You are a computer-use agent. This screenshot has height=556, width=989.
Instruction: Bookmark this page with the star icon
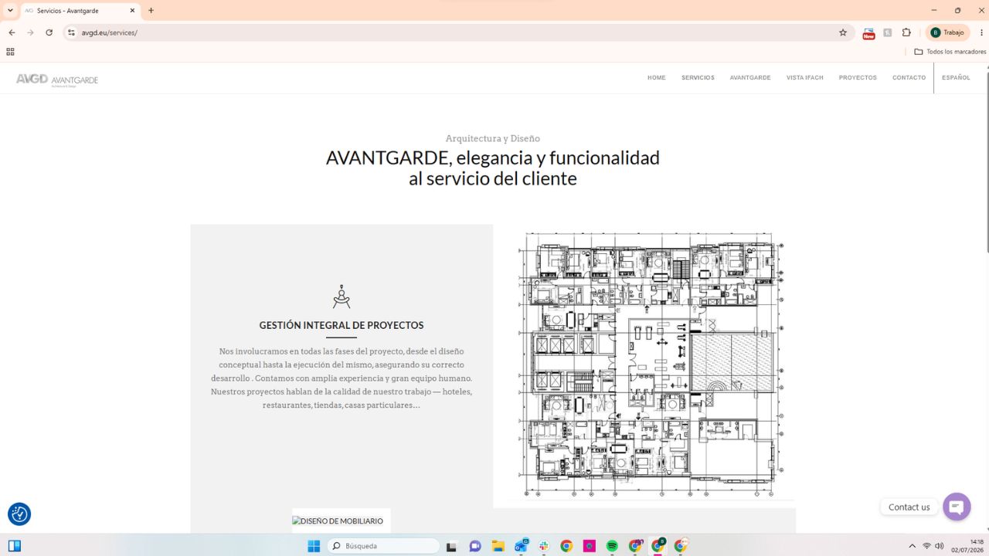click(x=843, y=32)
